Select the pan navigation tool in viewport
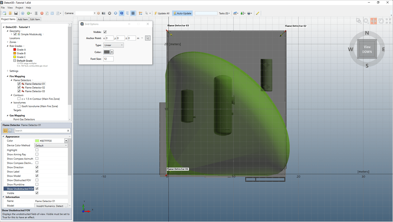 point(373,21)
